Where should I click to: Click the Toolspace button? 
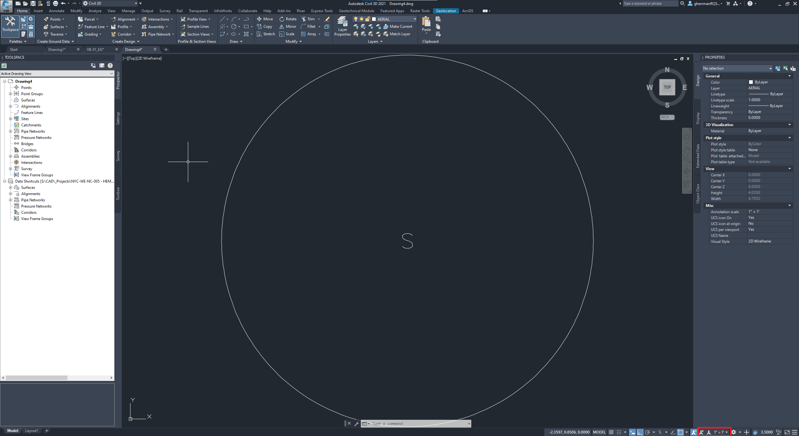coord(10,26)
